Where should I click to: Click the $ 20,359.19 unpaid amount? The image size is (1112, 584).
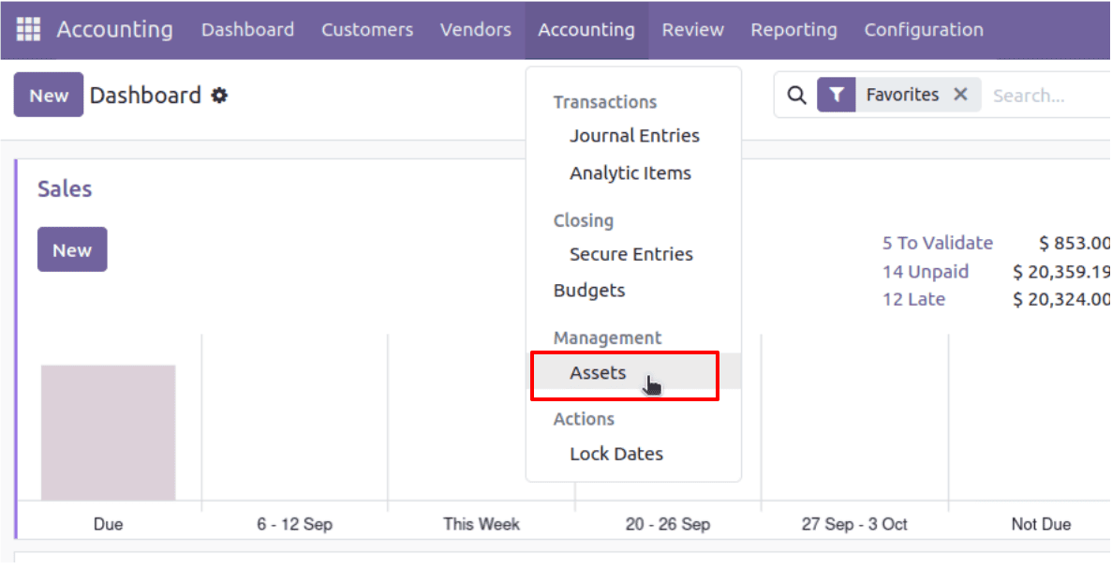click(1061, 272)
